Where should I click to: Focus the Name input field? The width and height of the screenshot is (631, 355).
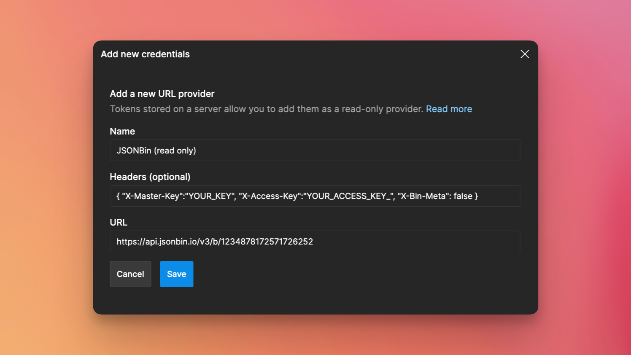(315, 150)
